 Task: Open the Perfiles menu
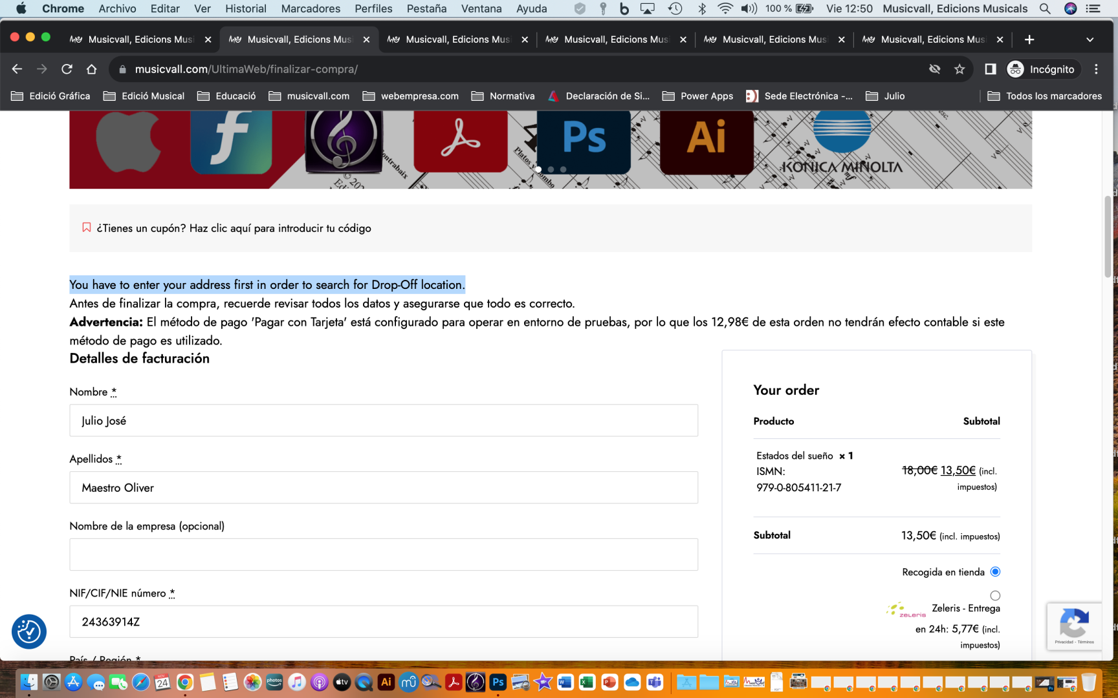tap(373, 8)
